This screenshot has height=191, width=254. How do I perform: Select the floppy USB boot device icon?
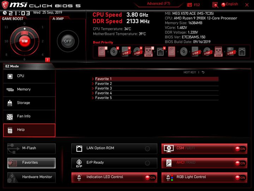pyautogui.click(x=230, y=52)
